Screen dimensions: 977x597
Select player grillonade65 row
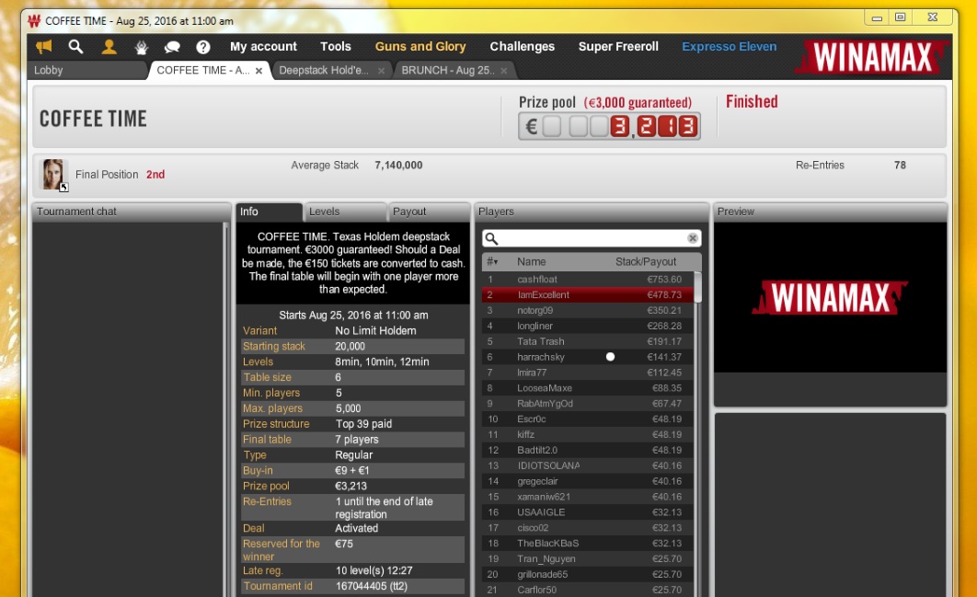tap(588, 575)
